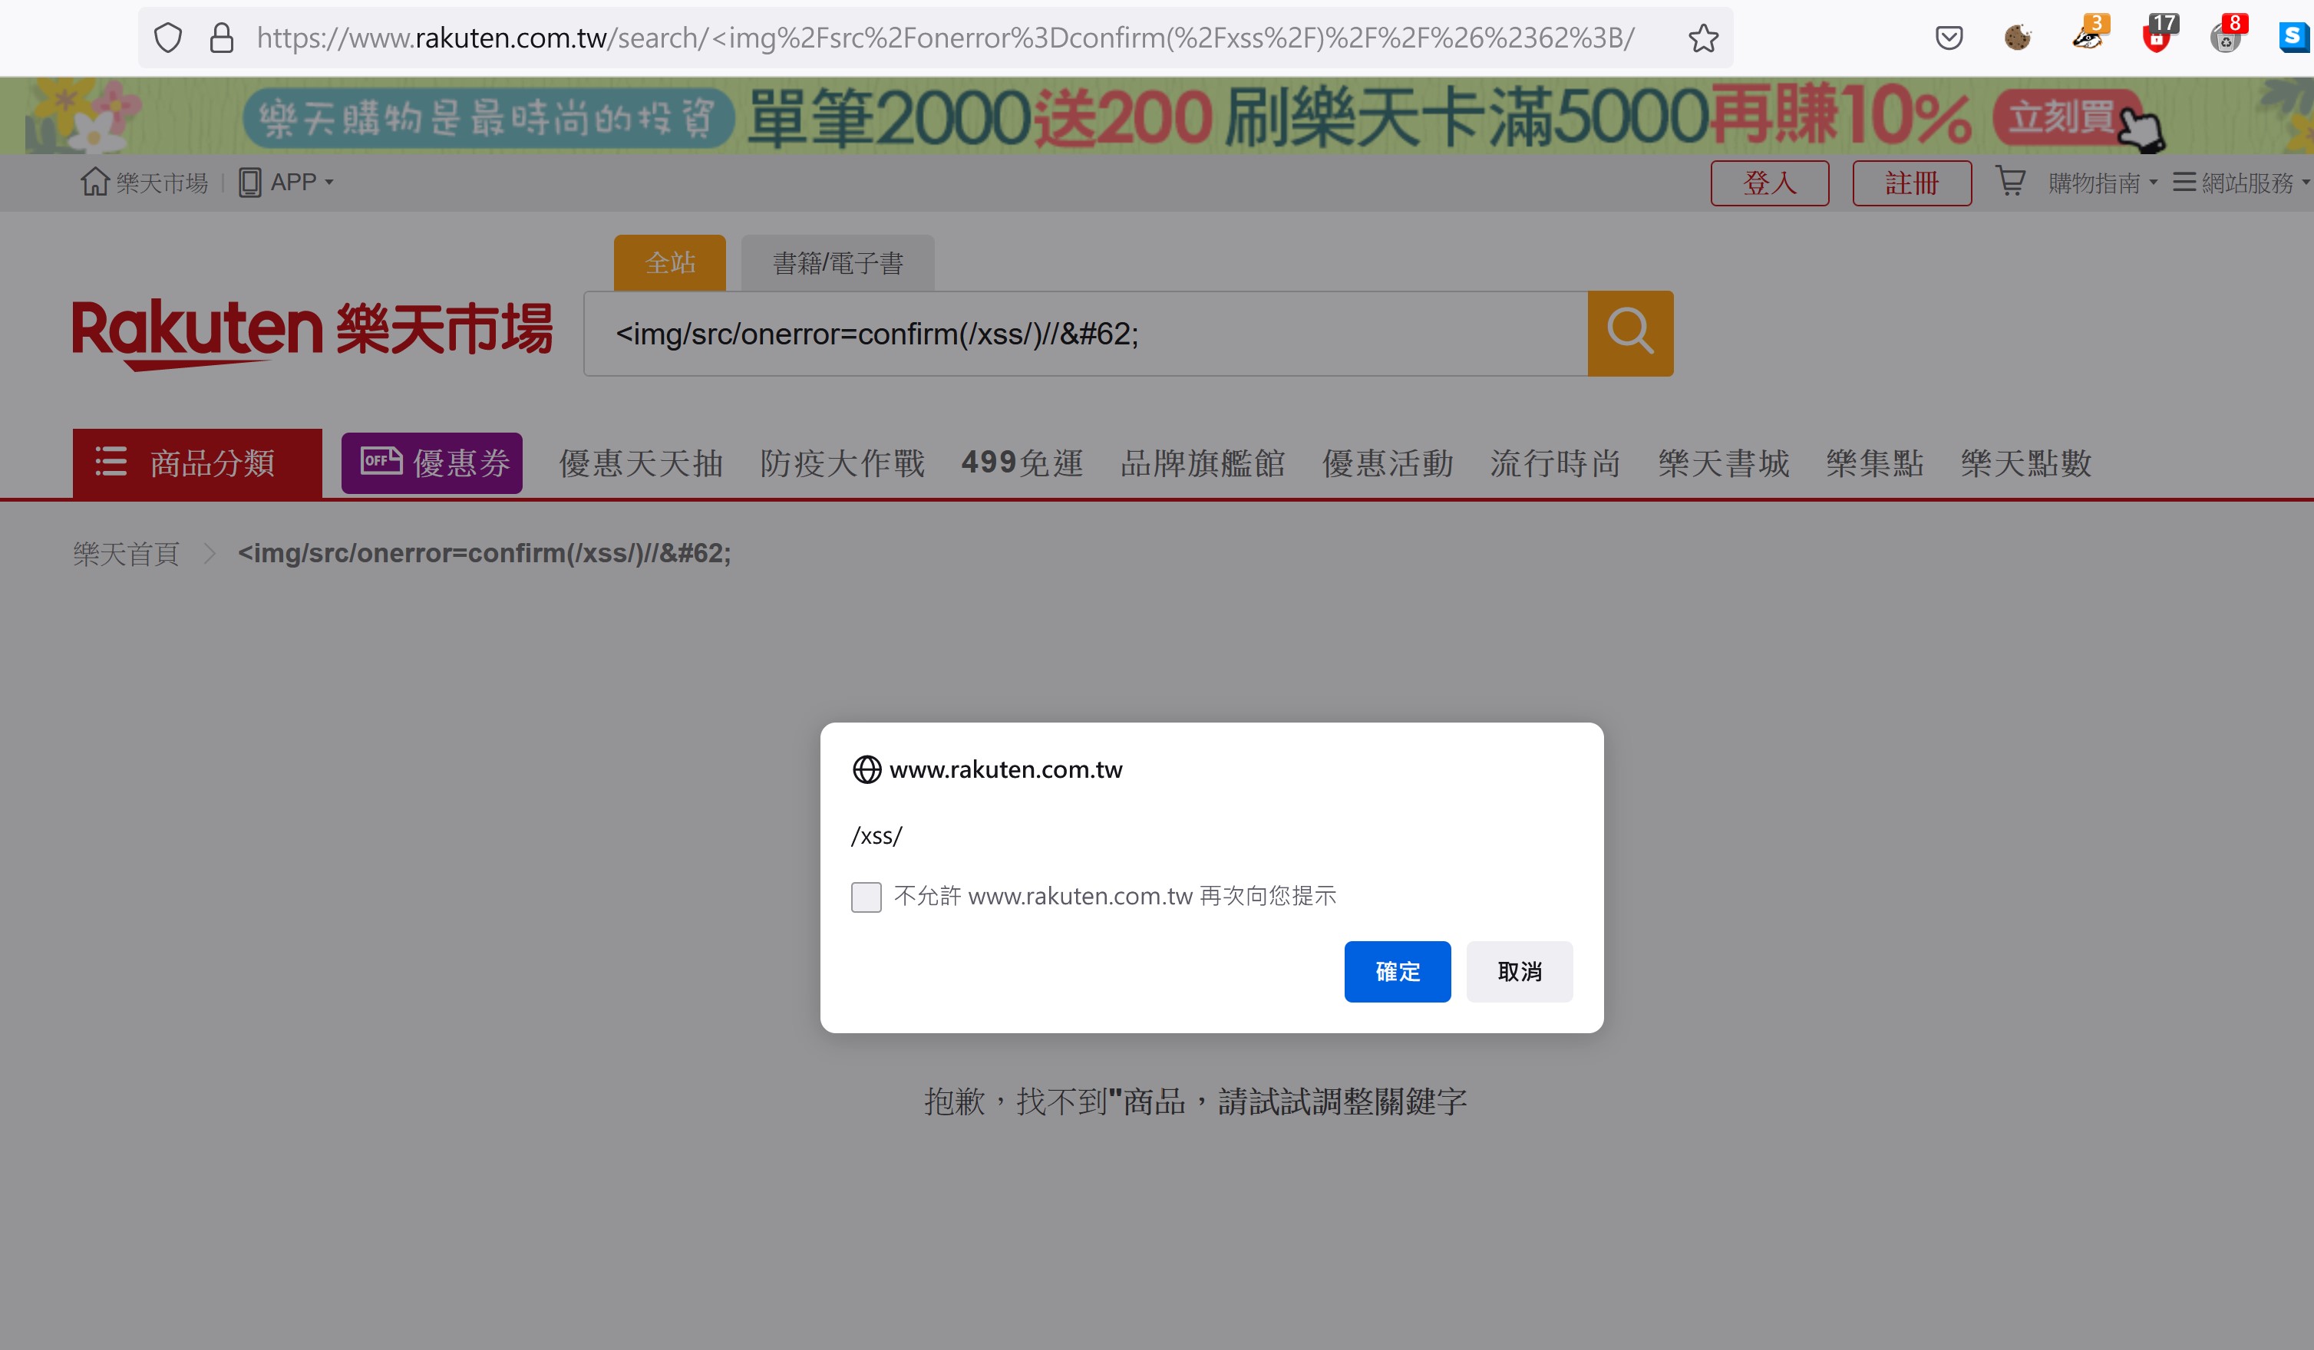Open the cookie extension icon
The width and height of the screenshot is (2314, 1350).
pyautogui.click(x=2018, y=38)
